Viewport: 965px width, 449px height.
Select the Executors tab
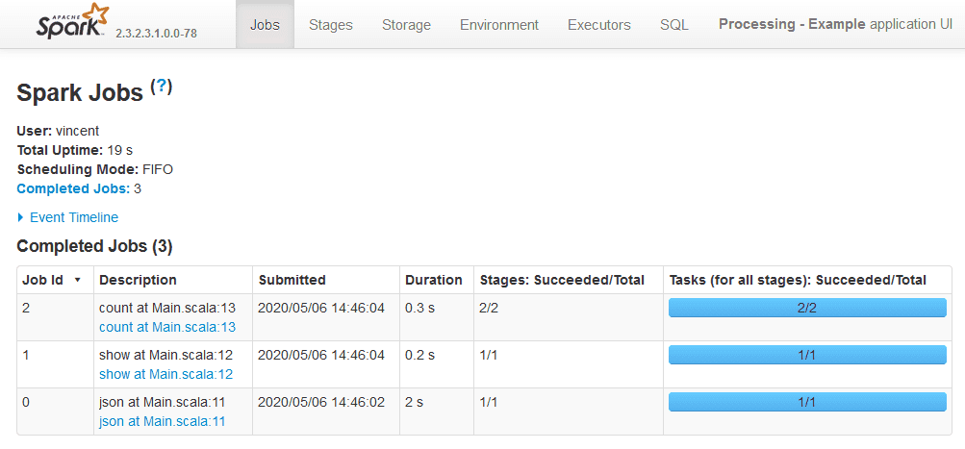598,25
